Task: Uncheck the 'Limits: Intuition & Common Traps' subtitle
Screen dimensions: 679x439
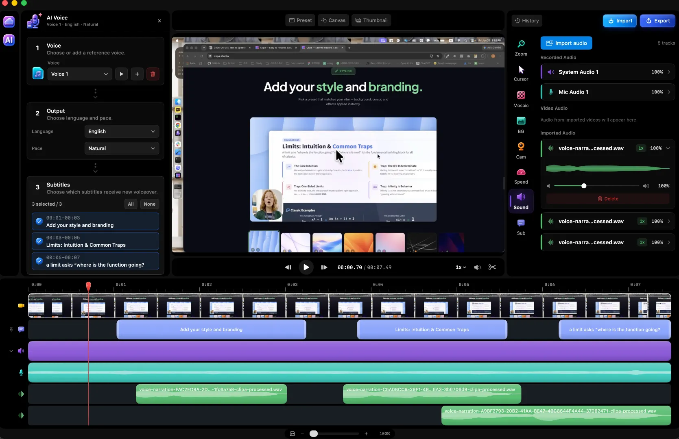Action: tap(39, 241)
